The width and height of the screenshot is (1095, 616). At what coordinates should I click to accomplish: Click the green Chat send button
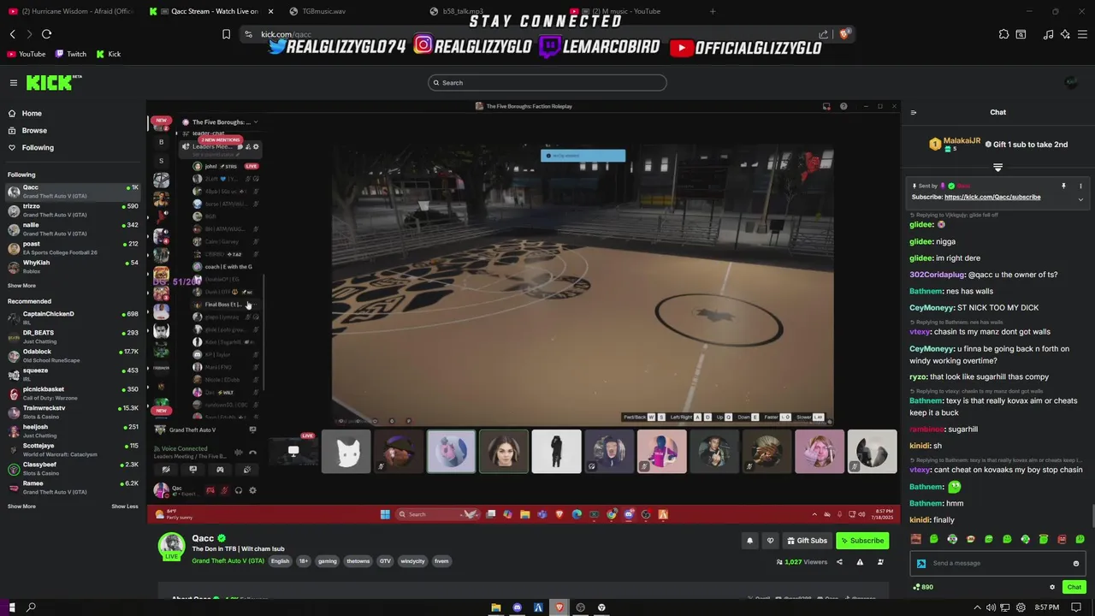(1074, 587)
